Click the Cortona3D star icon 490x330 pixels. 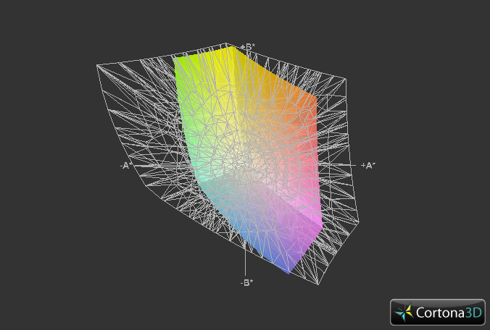[404, 313]
